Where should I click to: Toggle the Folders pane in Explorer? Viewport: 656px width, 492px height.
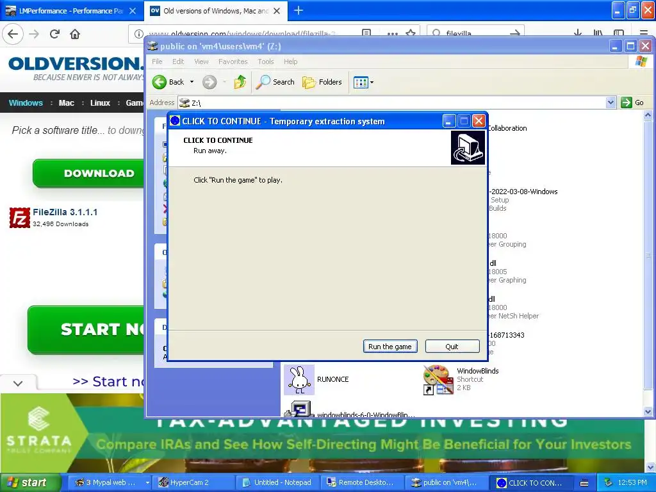coord(322,82)
